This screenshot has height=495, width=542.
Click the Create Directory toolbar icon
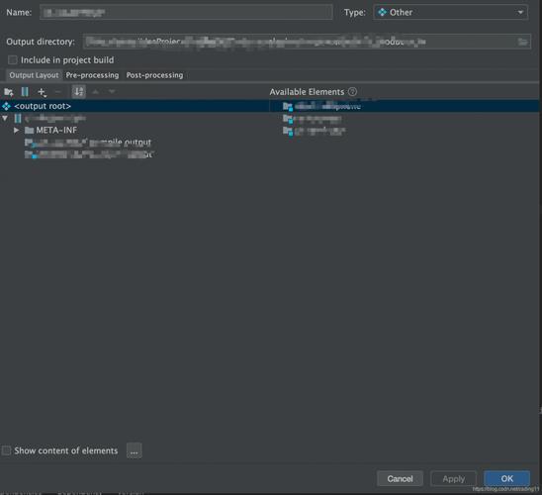[x=8, y=92]
